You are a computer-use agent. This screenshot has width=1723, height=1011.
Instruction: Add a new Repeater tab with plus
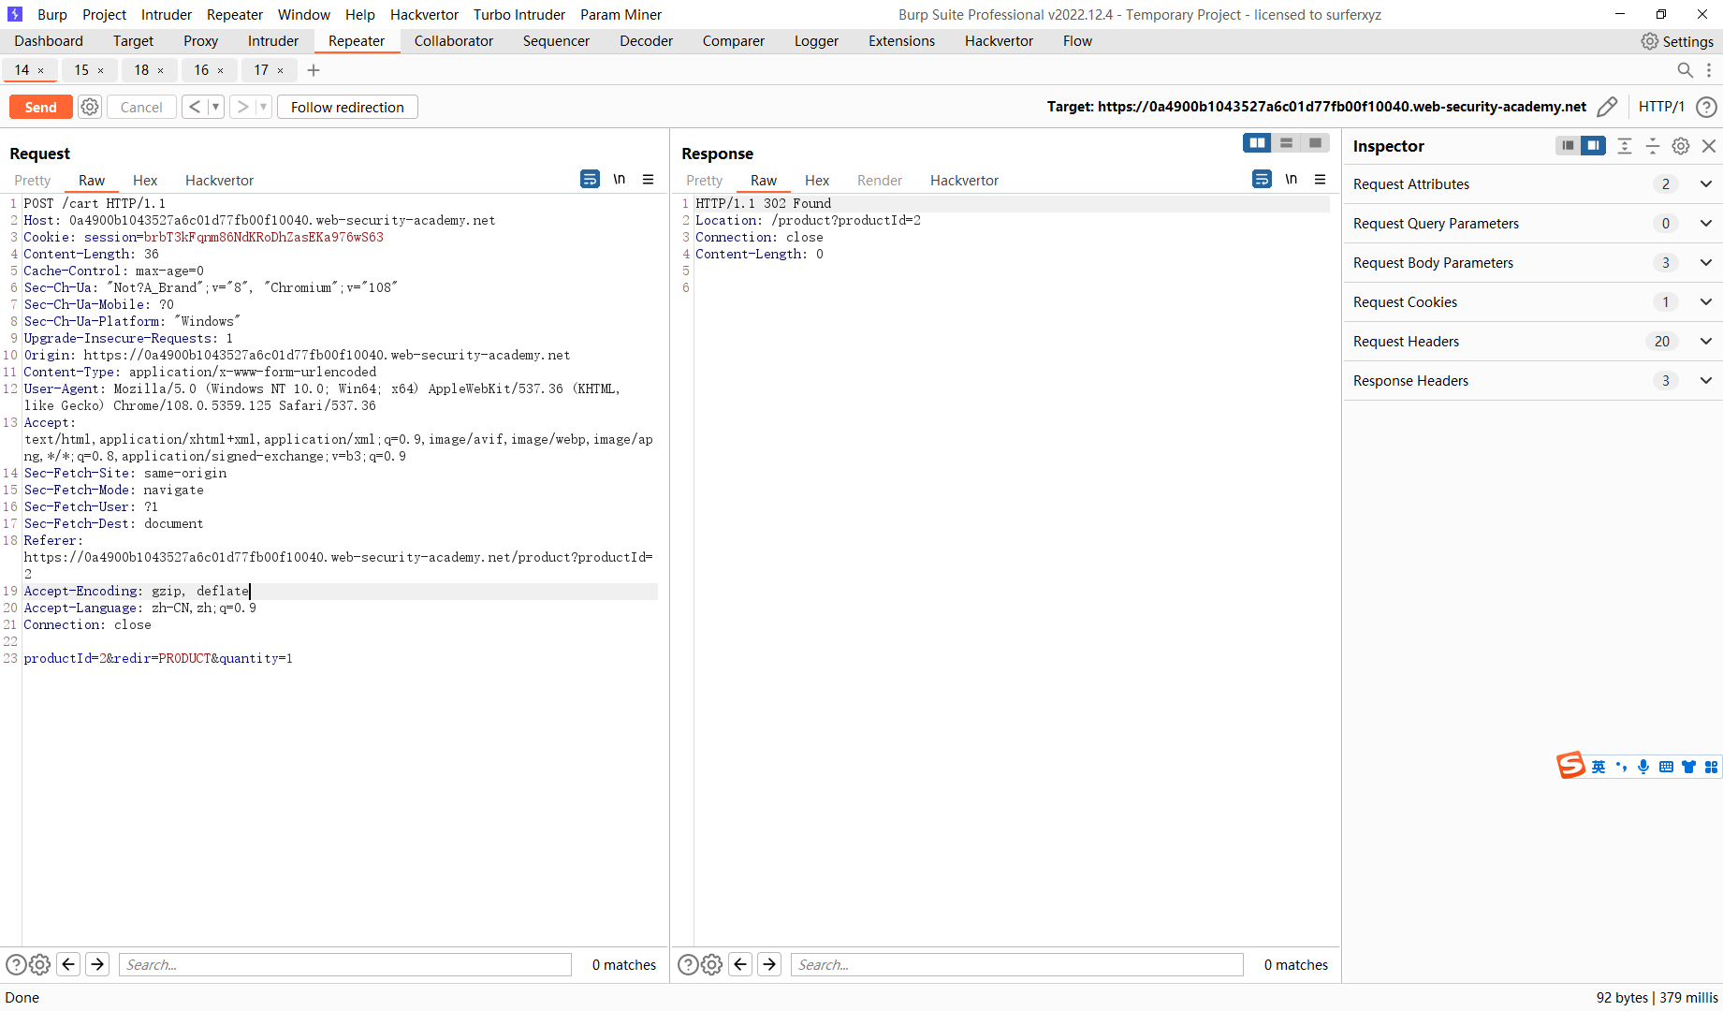[314, 70]
